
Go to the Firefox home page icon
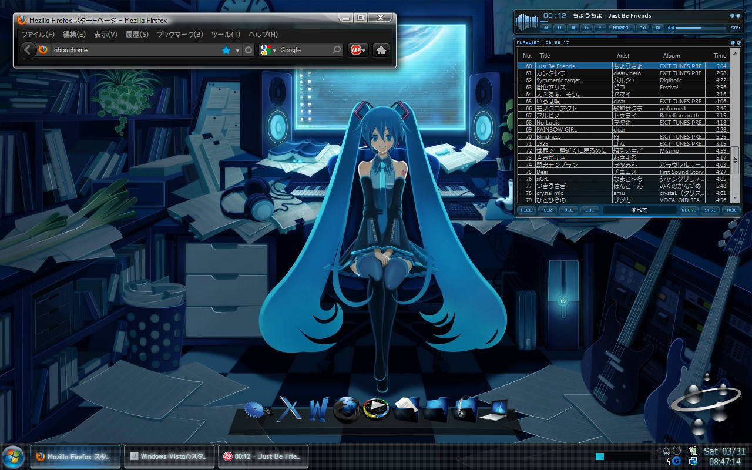pos(381,51)
